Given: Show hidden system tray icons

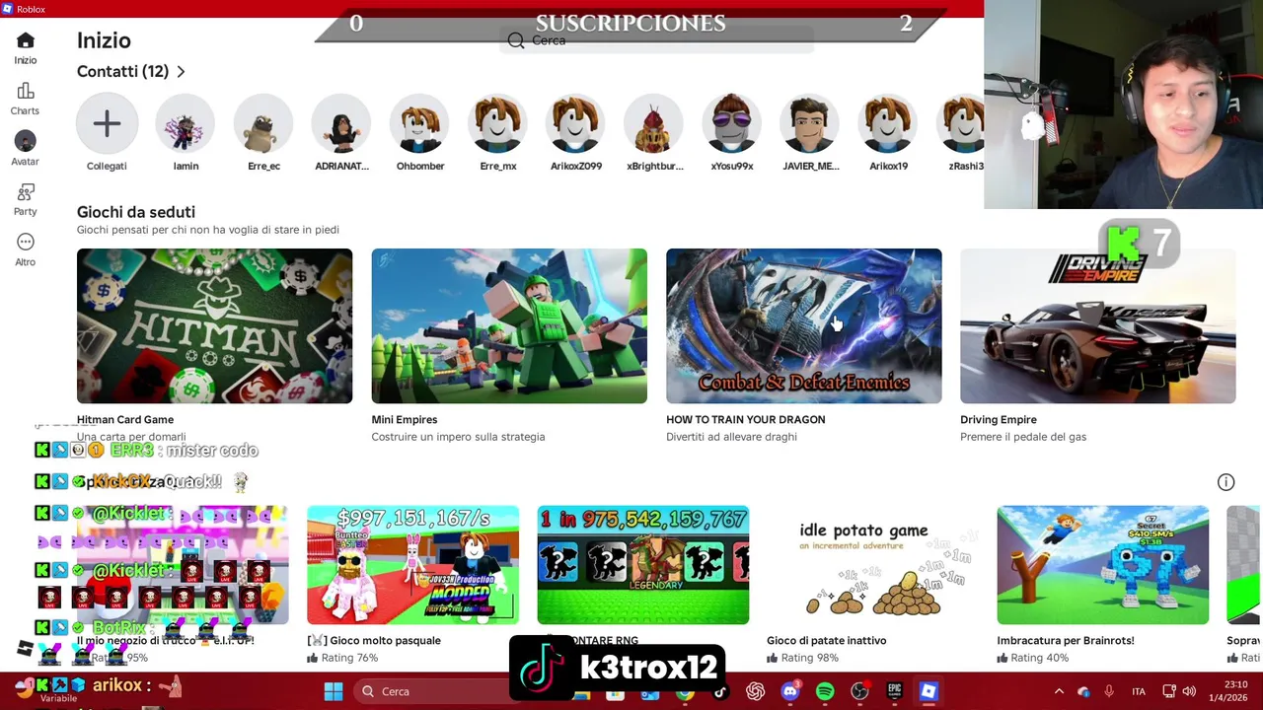Looking at the screenshot, I should (x=1059, y=691).
